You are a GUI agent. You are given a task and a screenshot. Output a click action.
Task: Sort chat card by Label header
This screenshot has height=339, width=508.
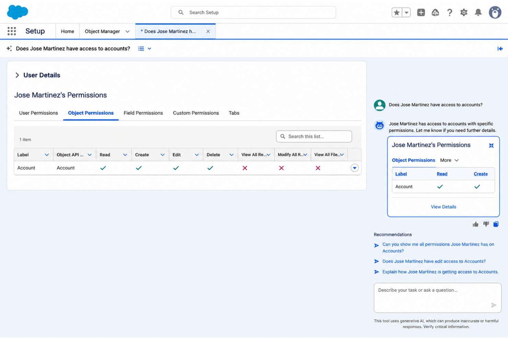tap(401, 174)
